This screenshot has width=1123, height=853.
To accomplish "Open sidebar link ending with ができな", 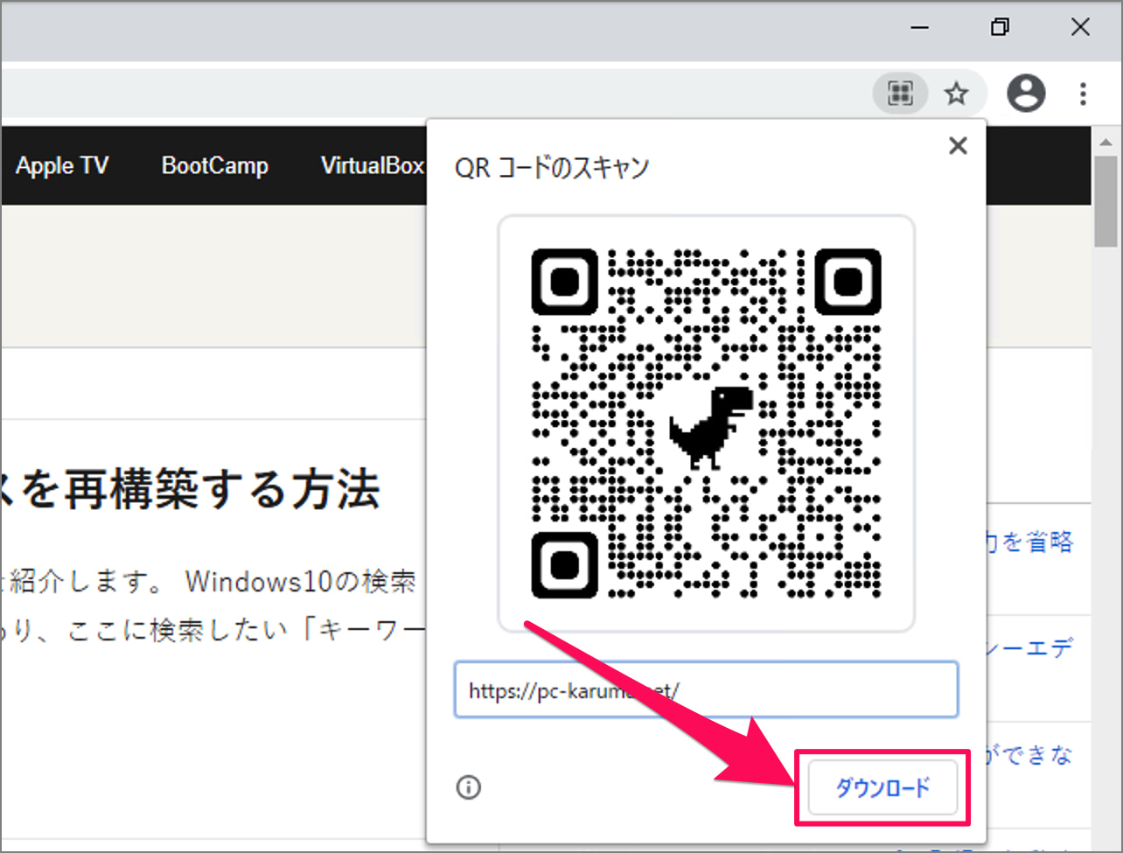I will [1029, 755].
